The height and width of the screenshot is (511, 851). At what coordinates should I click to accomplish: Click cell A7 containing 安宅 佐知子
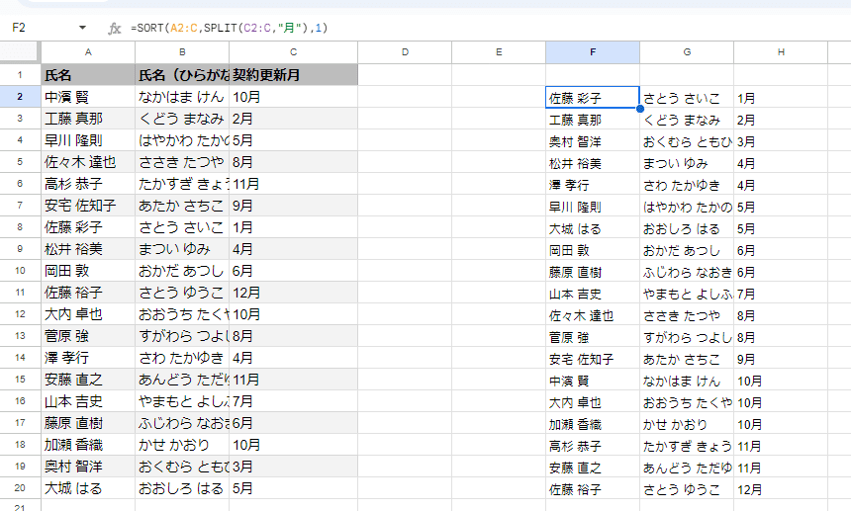[x=88, y=206]
